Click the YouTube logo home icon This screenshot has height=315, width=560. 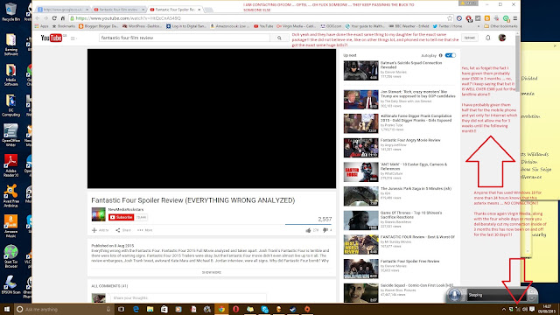coord(52,38)
